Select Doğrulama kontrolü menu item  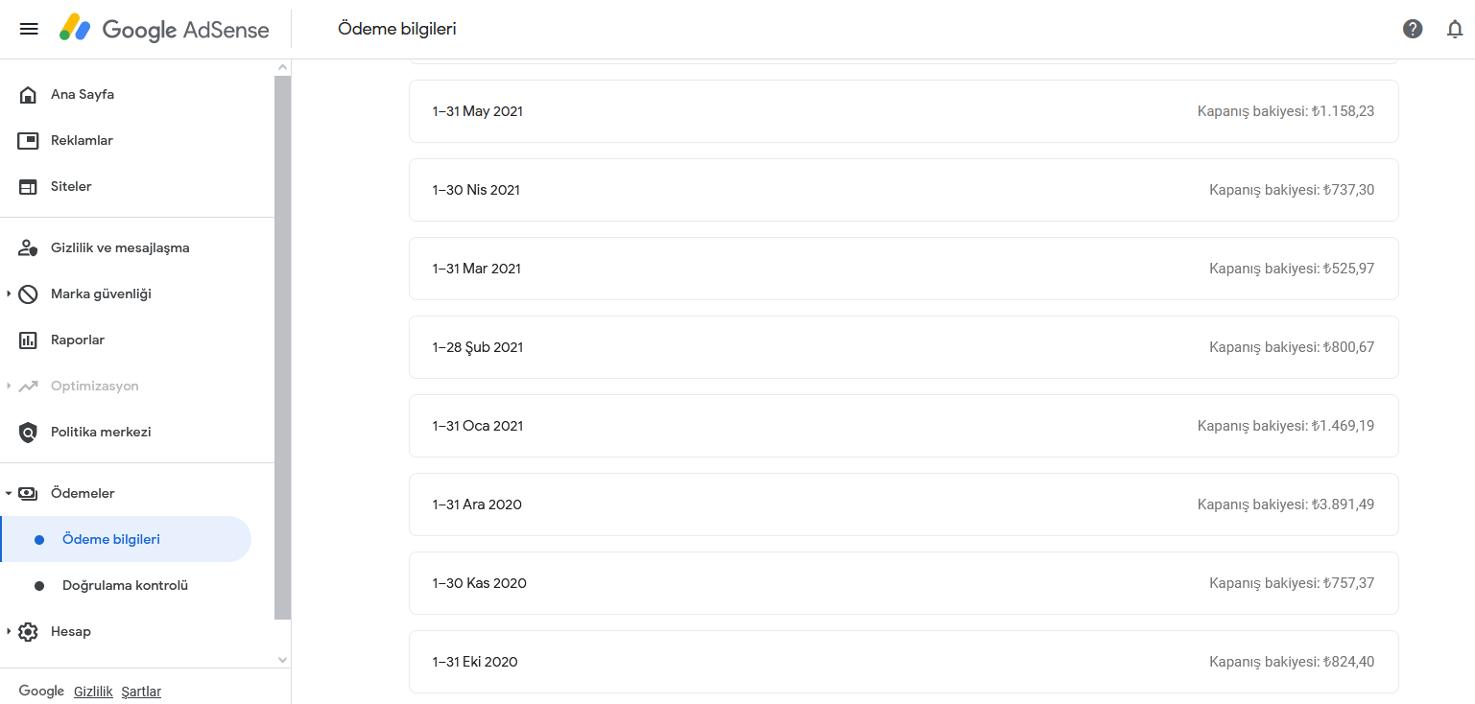coord(126,585)
